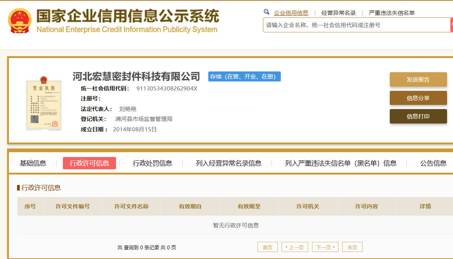
Task: Go to 末页 last page
Action: click(352, 247)
